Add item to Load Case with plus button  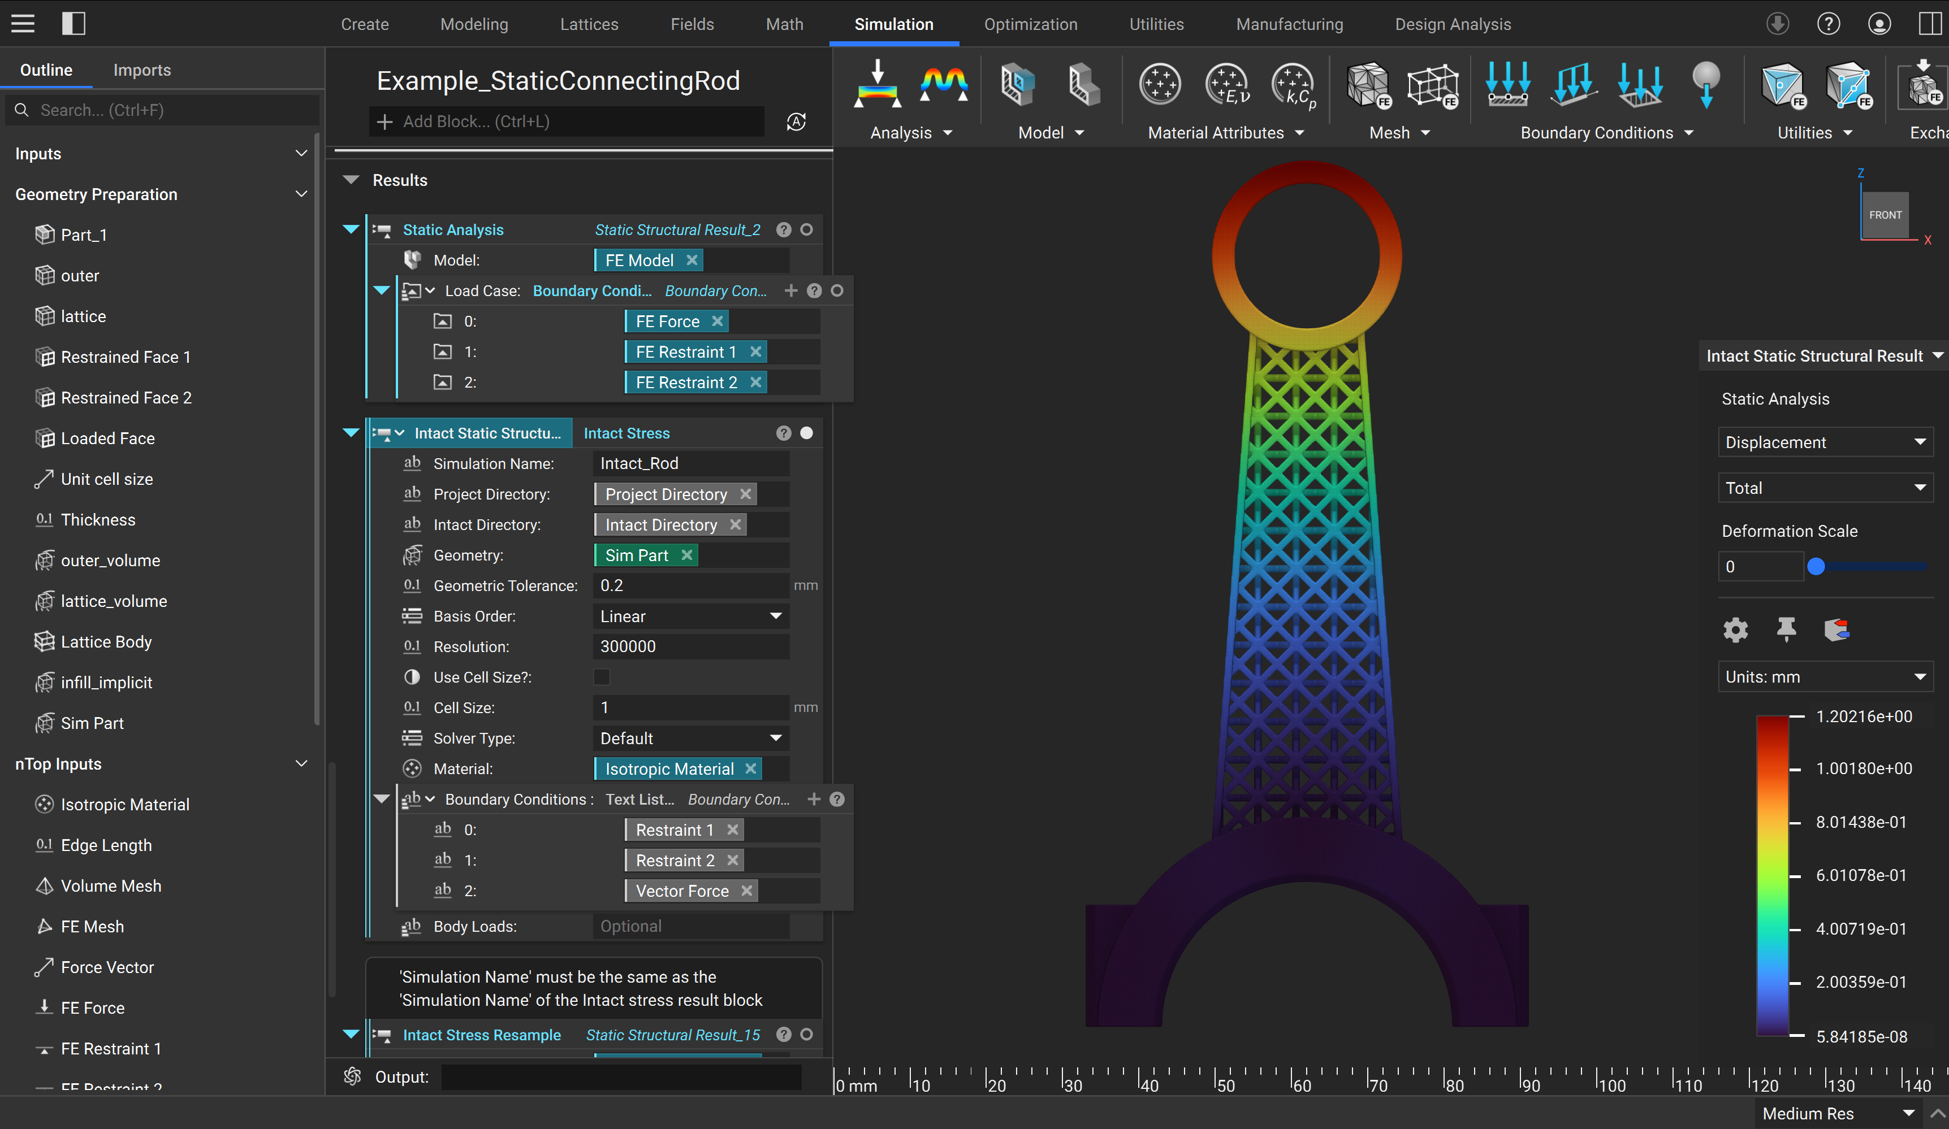(790, 290)
